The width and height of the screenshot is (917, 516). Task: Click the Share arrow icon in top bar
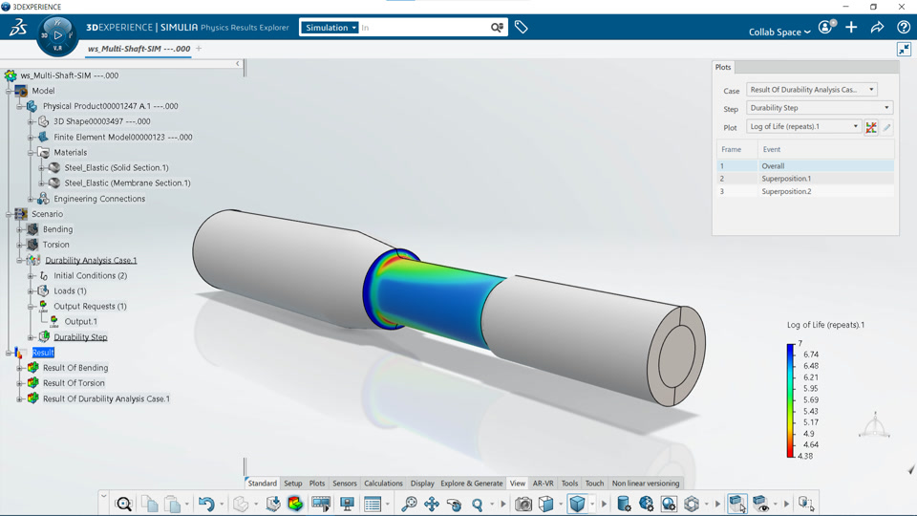coord(877,27)
